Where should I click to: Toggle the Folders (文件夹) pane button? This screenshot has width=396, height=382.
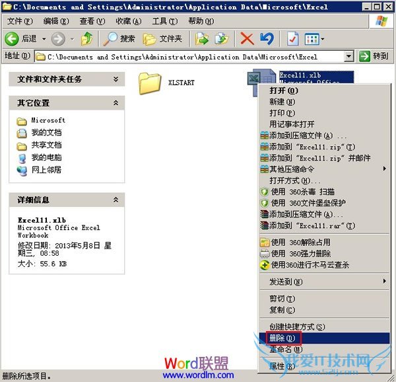[162, 39]
